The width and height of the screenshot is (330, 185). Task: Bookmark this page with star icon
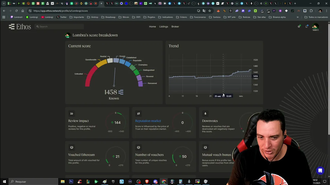[210, 11]
